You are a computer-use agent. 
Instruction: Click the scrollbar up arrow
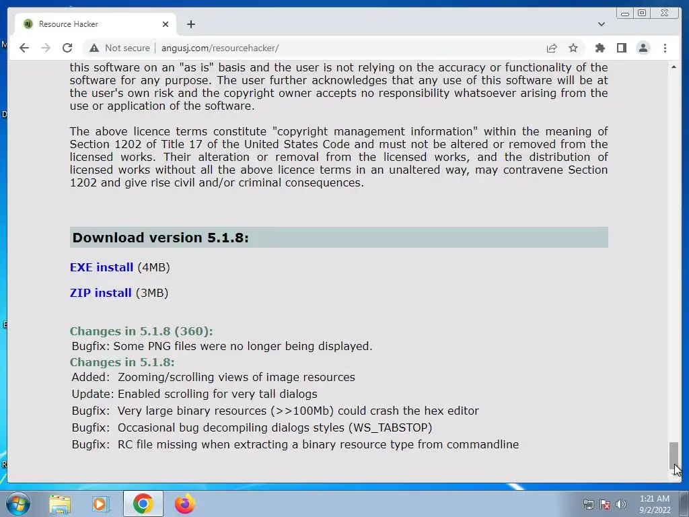point(674,67)
